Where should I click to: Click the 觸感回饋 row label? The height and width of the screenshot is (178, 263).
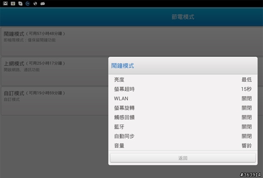click(124, 117)
